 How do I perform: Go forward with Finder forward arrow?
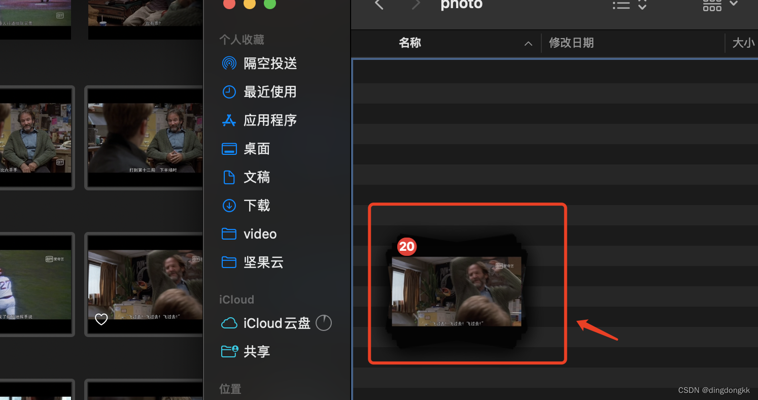pos(416,4)
